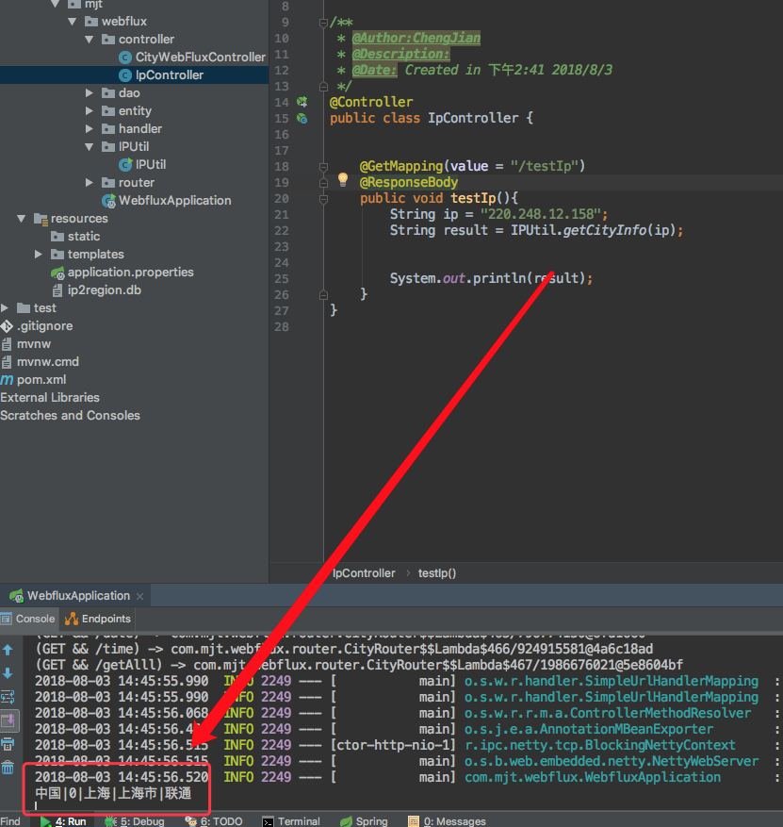Image resolution: width=783 pixels, height=827 pixels.
Task: Select External Libraries node
Action: coord(50,398)
